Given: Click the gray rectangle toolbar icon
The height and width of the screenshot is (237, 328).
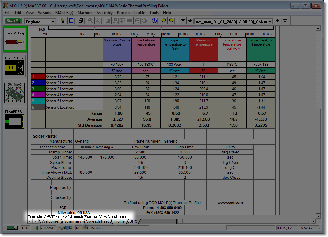Looking at the screenshot, I should coord(130,21).
